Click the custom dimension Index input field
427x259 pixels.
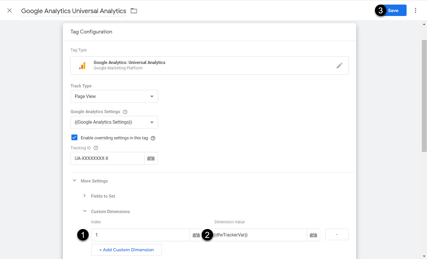pos(140,235)
